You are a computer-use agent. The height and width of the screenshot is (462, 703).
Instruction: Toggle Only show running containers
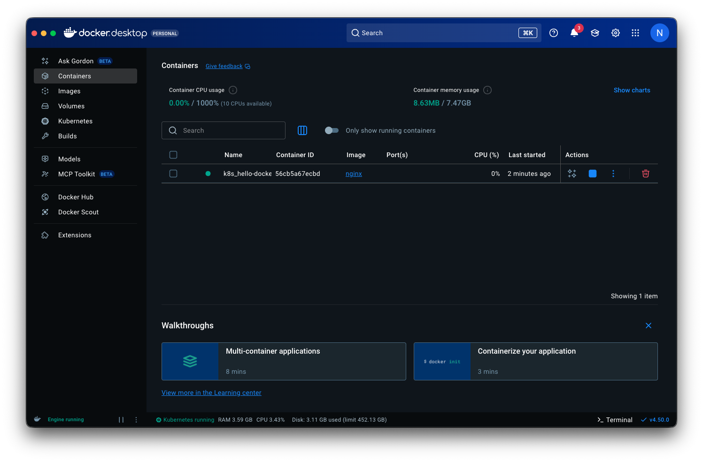332,130
